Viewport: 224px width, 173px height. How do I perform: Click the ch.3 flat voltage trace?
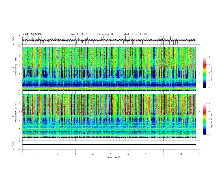[109, 145]
